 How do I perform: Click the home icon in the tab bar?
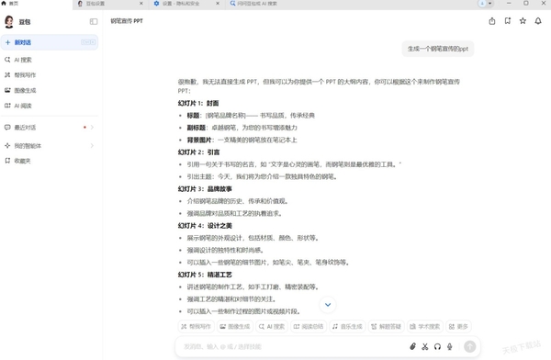pyautogui.click(x=4, y=3)
